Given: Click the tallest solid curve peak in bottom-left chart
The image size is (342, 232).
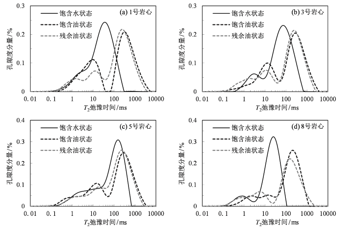Looking at the screenshot, I should pyautogui.click(x=118, y=140).
